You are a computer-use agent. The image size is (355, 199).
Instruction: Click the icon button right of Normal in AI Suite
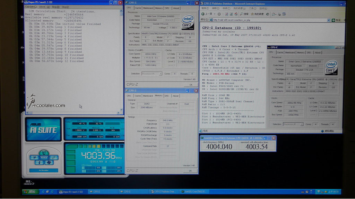[53, 158]
